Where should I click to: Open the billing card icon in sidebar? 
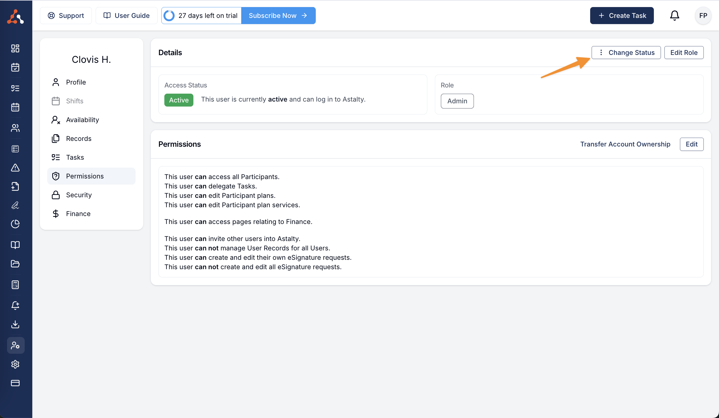[x=15, y=383]
